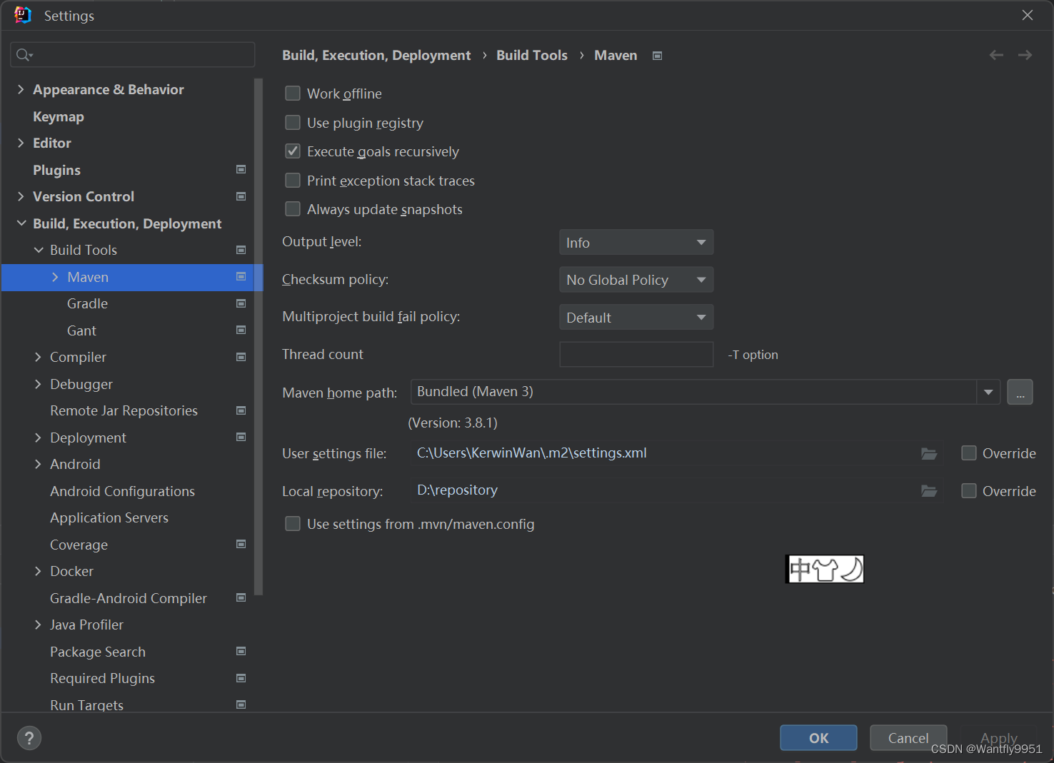Screen dimensions: 1054x763
Task: Click the project-level icon next to Plugins
Action: 241,170
